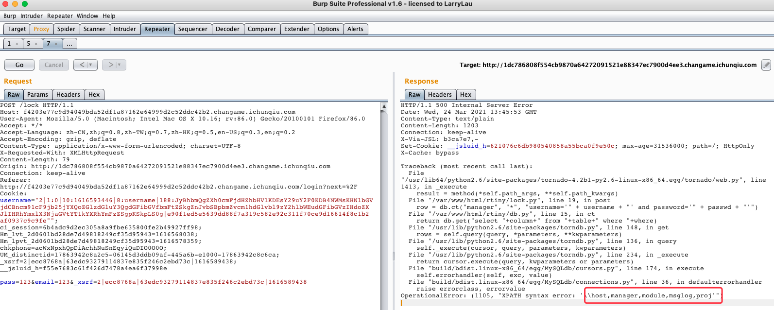Open the Repeater menu
The width and height of the screenshot is (774, 310).
pos(60,16)
